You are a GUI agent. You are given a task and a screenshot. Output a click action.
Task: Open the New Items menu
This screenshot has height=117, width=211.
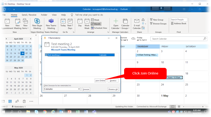(x=25, y=24)
